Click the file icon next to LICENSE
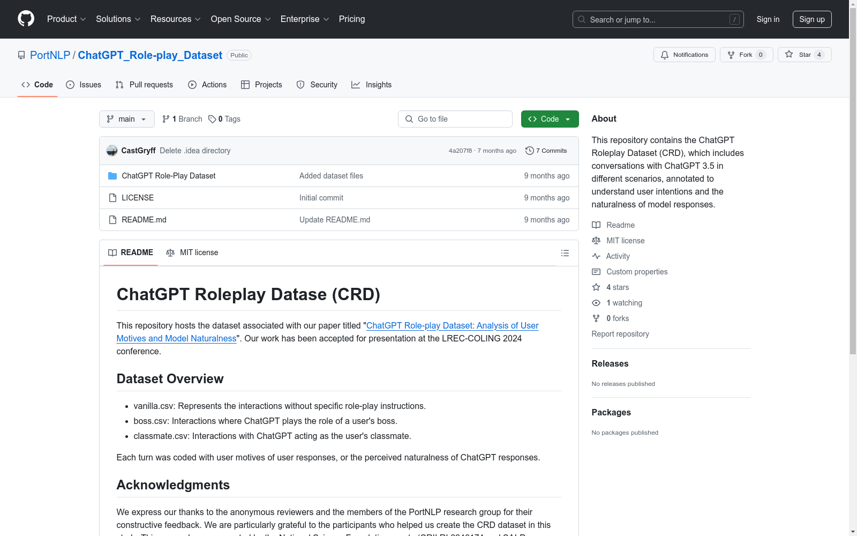857x536 pixels. coord(112,198)
